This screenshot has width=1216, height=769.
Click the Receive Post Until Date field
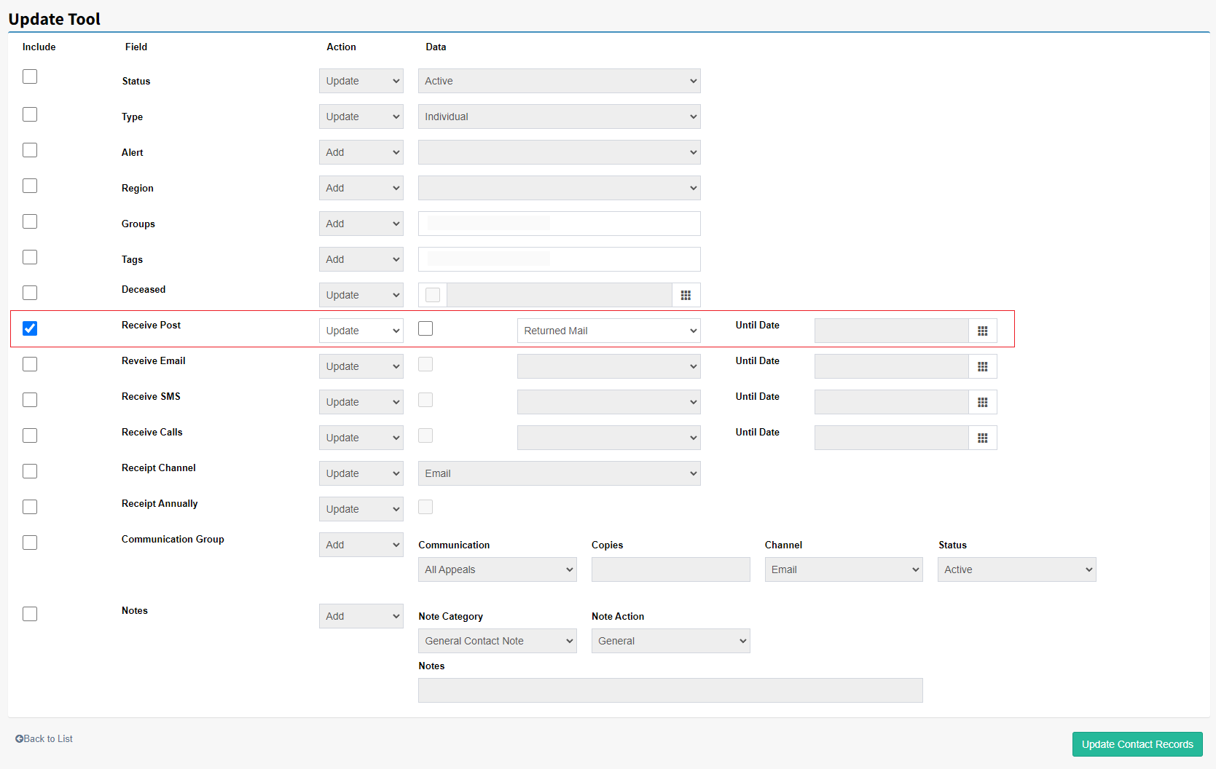click(892, 331)
